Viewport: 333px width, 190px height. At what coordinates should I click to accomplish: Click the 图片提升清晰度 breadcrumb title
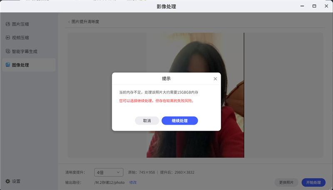coord(85,22)
